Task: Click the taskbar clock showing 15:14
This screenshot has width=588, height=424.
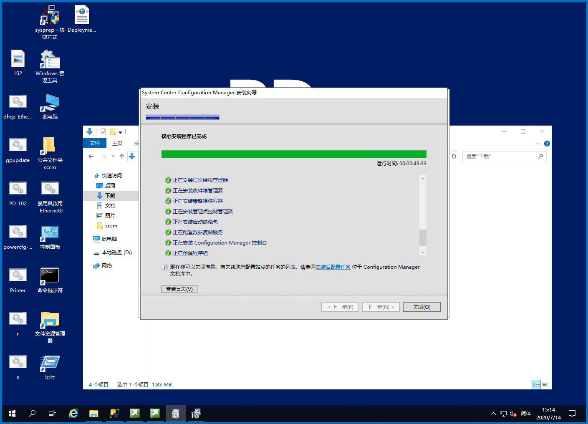Action: (548, 414)
